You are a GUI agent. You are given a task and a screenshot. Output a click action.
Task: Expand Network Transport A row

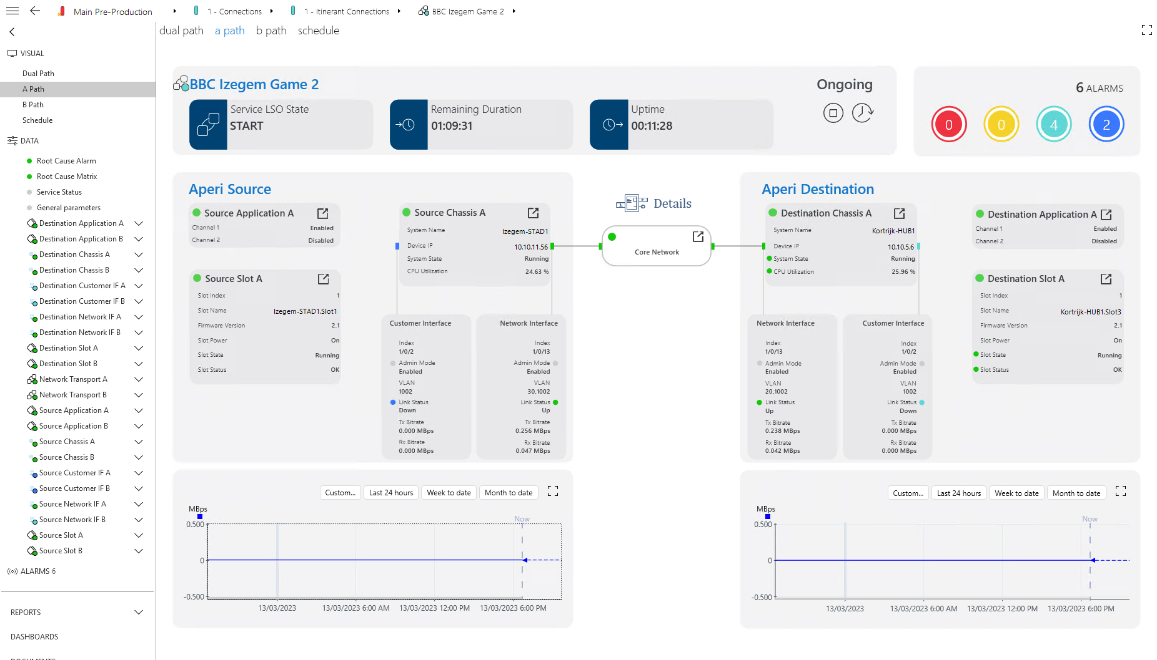139,379
